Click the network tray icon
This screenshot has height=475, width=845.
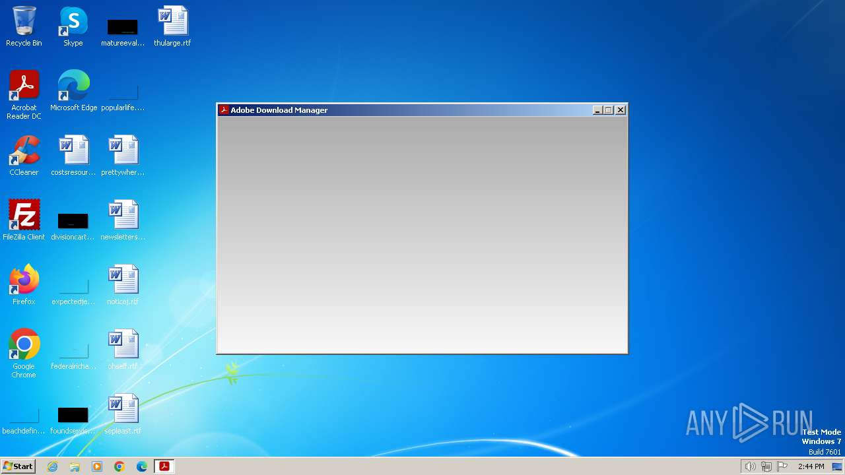pyautogui.click(x=766, y=466)
